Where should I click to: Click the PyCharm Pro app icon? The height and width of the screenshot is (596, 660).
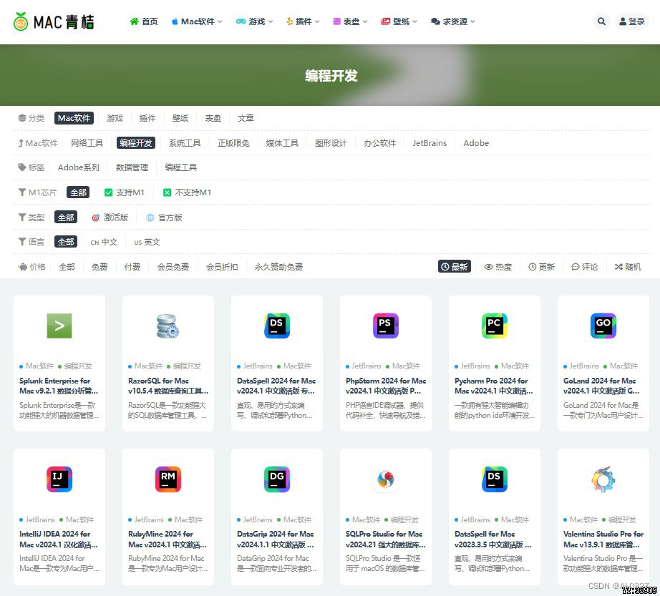(494, 325)
